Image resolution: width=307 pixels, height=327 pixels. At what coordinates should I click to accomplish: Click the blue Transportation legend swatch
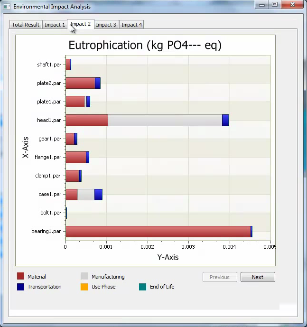click(x=20, y=287)
